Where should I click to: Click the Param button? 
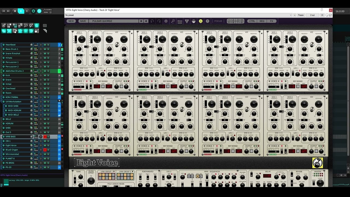coord(301,15)
